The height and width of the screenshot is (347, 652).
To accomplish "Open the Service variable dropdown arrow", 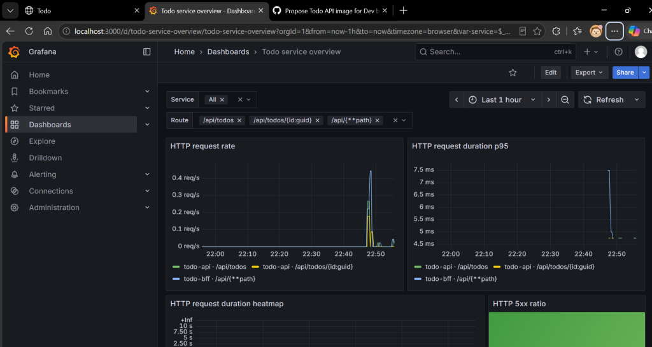I will 249,100.
